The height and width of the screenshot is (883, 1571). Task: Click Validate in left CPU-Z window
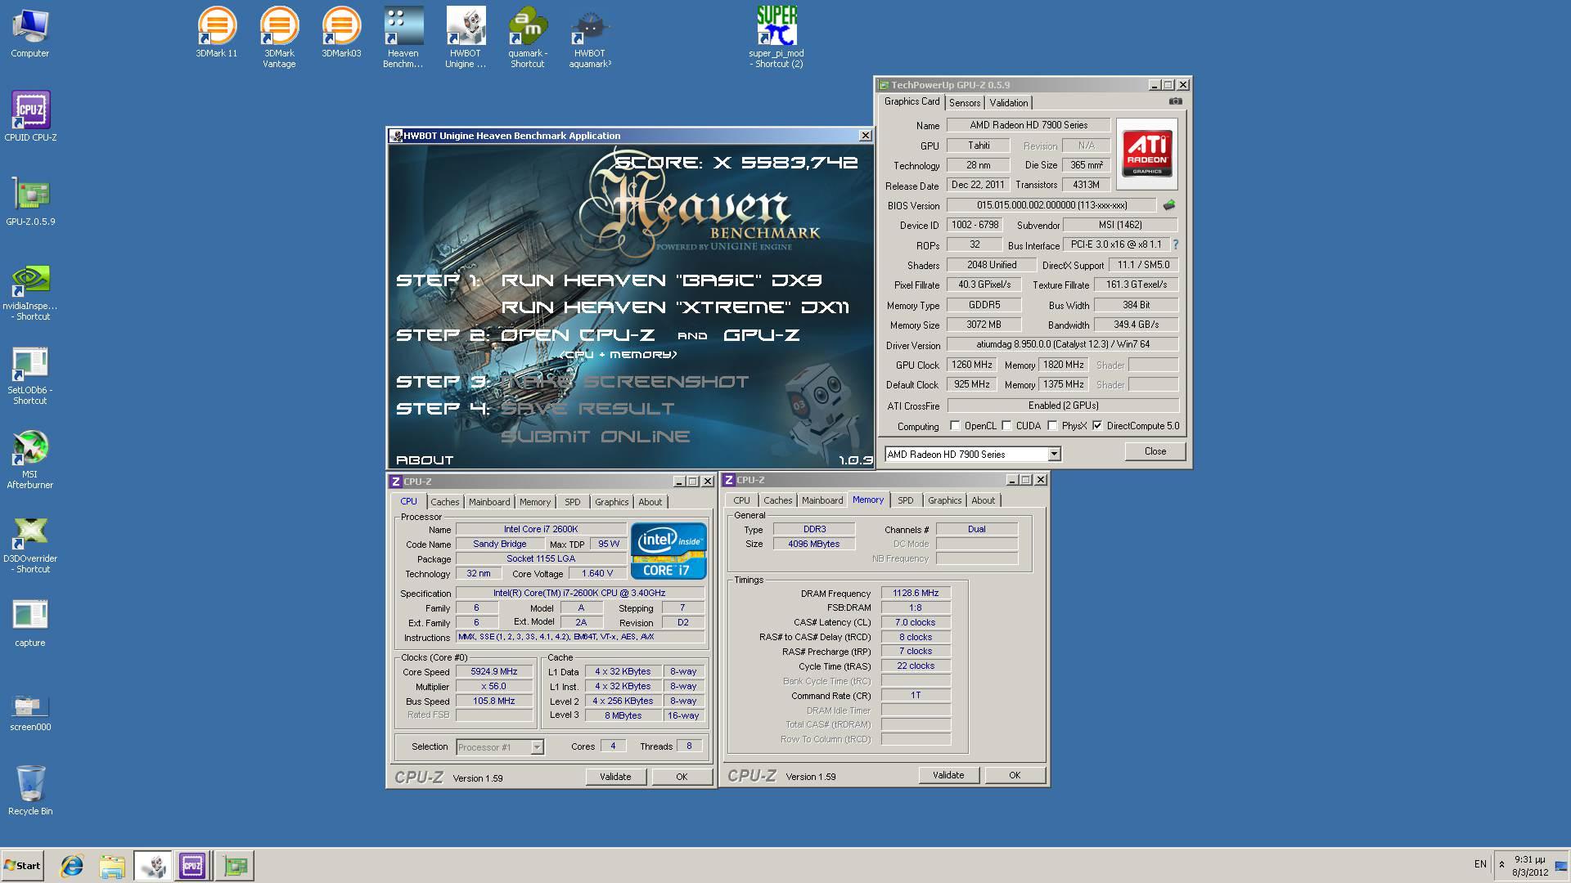pyautogui.click(x=615, y=777)
